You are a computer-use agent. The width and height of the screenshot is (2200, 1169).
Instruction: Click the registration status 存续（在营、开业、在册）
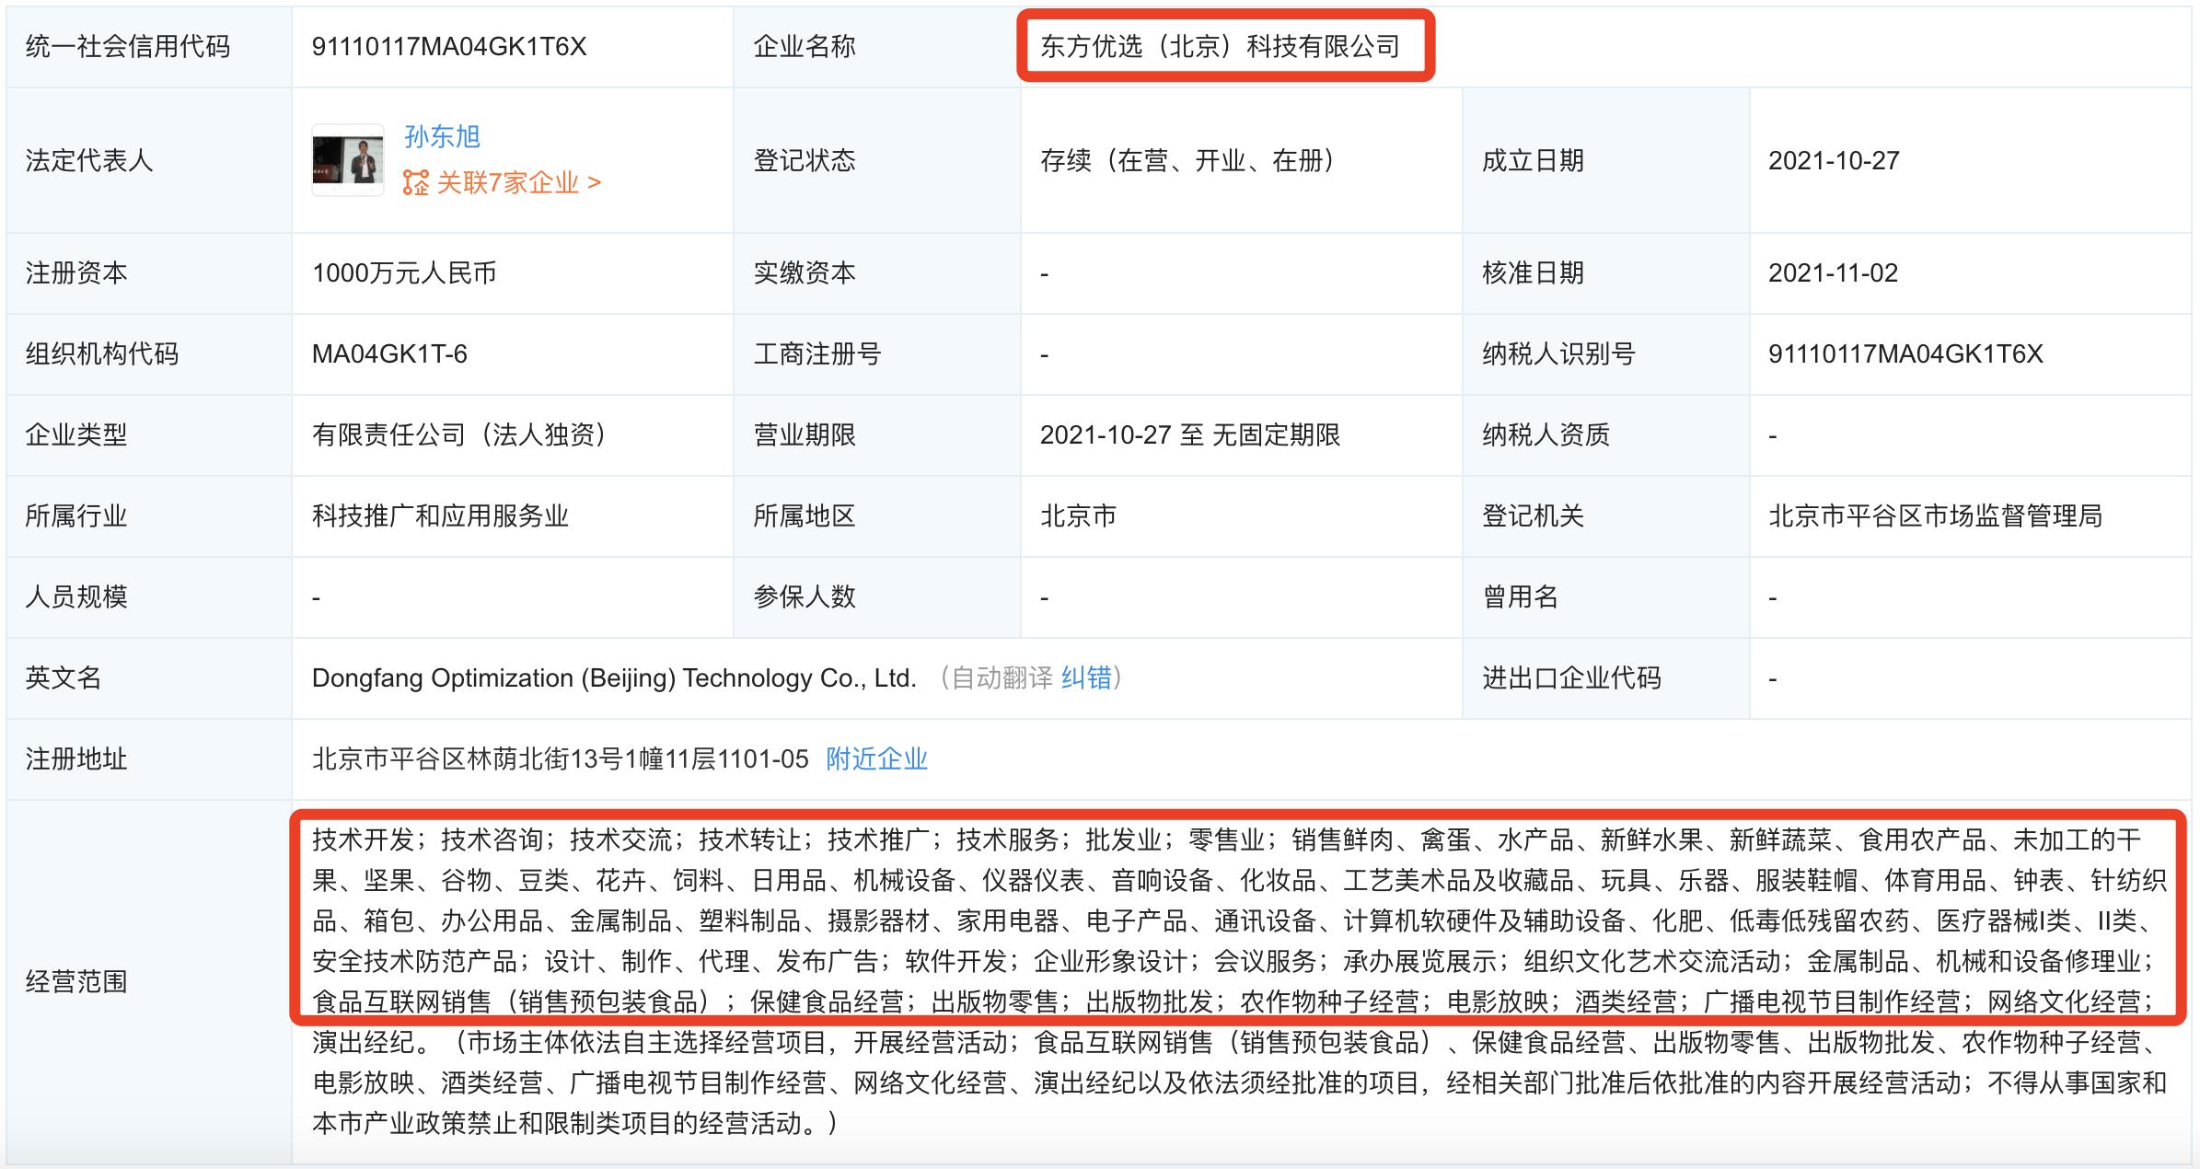pos(1187,161)
